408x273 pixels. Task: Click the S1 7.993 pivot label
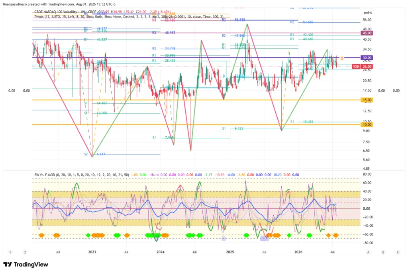[x=163, y=138]
